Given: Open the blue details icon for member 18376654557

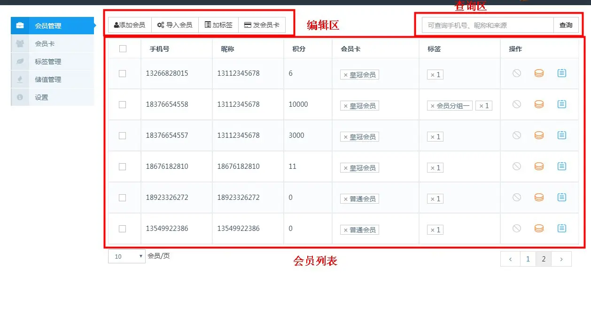Looking at the screenshot, I should pyautogui.click(x=561, y=135).
